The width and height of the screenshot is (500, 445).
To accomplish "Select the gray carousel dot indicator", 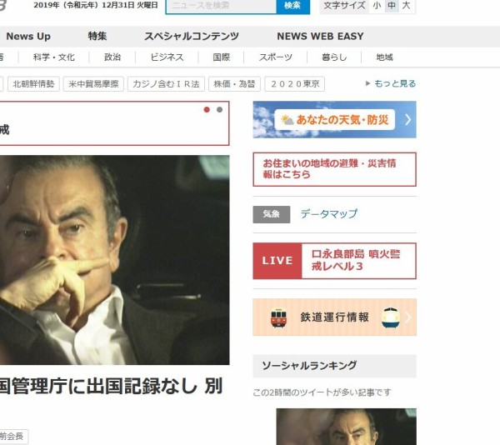I will tap(219, 110).
